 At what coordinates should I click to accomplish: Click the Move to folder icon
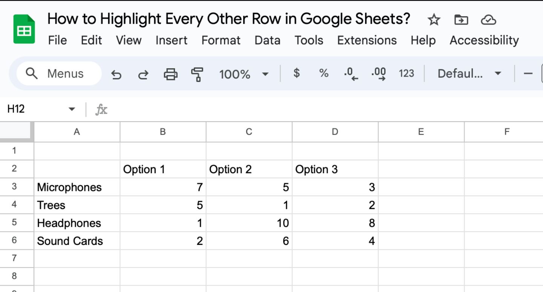click(x=461, y=19)
